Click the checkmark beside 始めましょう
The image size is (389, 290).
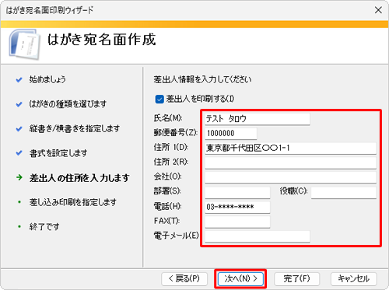tap(19, 80)
